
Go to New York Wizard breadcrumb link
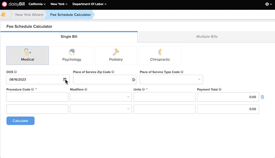click(29, 15)
